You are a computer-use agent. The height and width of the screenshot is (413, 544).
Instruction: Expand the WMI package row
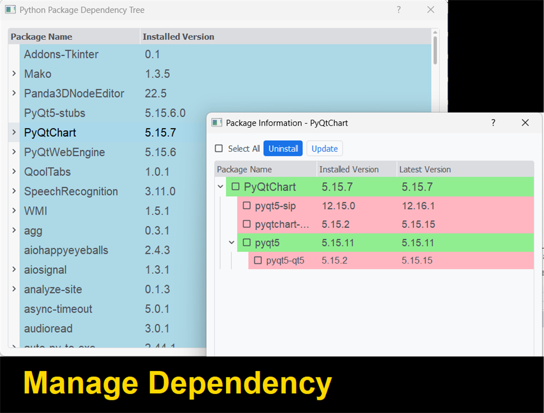tap(14, 210)
